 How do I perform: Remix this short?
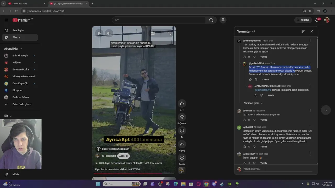[182, 158]
